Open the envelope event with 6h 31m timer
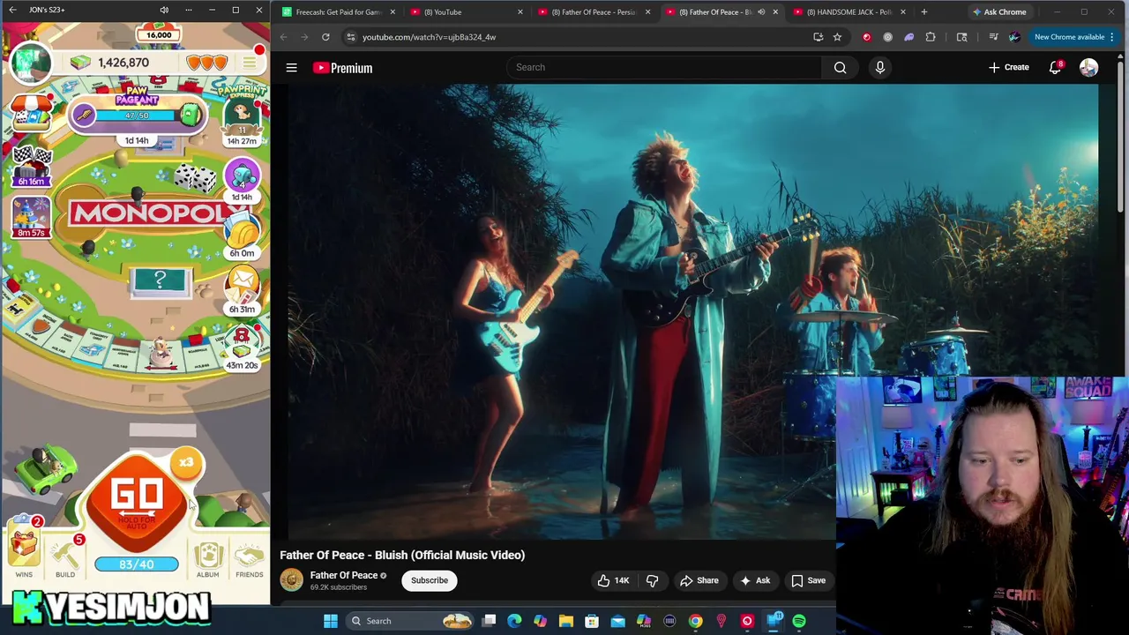 (x=242, y=289)
